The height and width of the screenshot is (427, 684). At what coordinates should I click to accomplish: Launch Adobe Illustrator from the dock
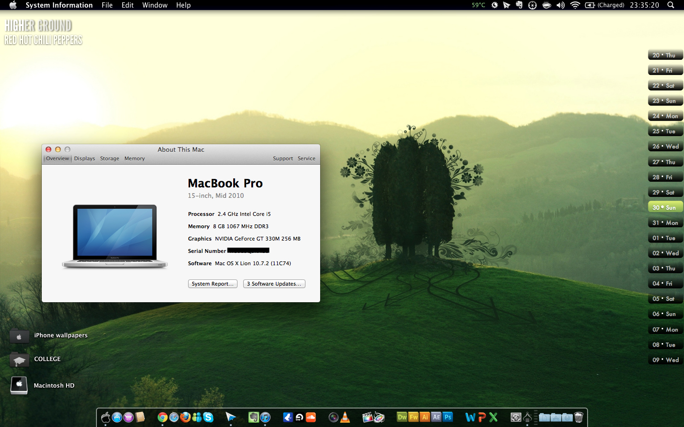click(x=425, y=417)
